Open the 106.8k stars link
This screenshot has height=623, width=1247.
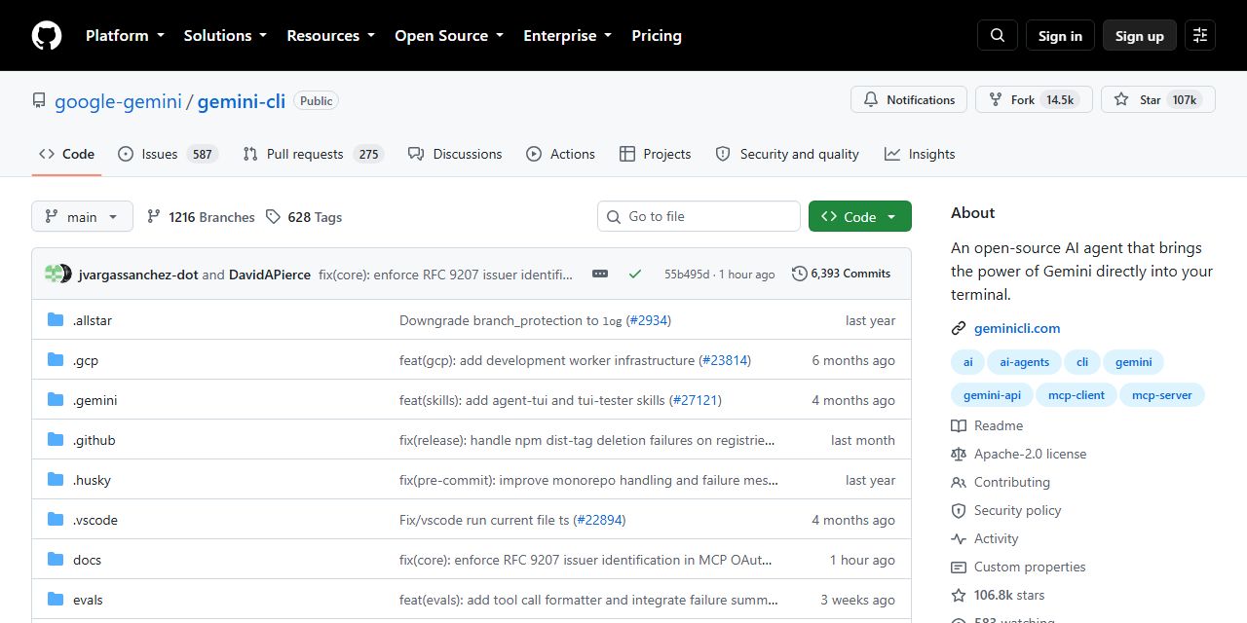point(1009,595)
